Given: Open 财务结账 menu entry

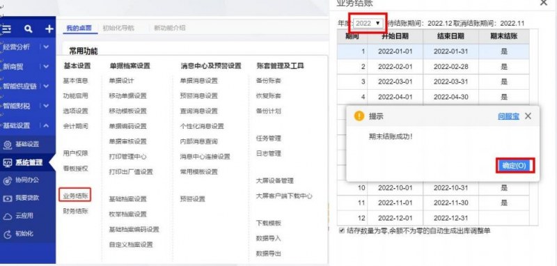Looking at the screenshot, I should pos(75,211).
